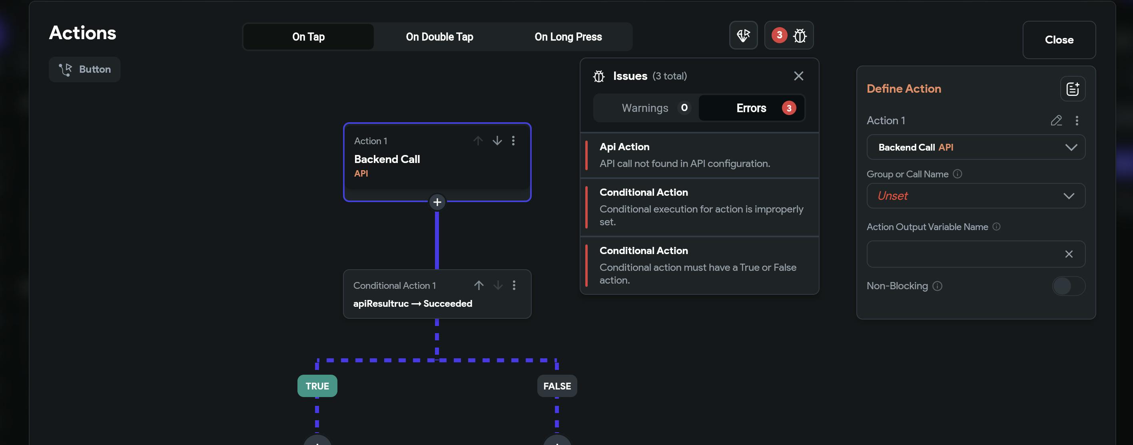Close the Issues panel

(x=798, y=76)
